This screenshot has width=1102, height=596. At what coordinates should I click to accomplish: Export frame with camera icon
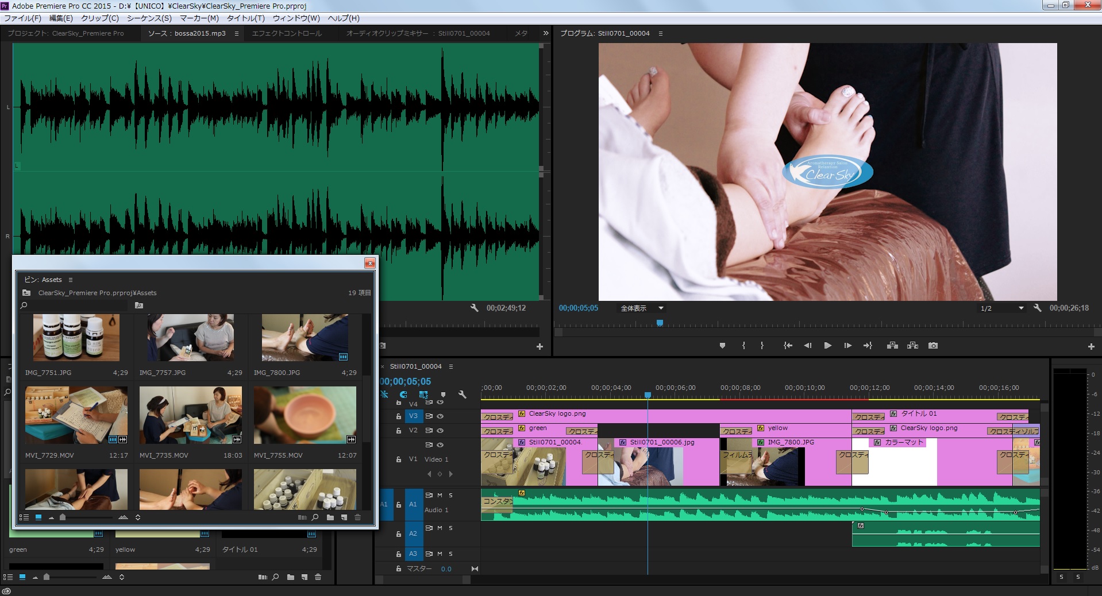click(933, 346)
